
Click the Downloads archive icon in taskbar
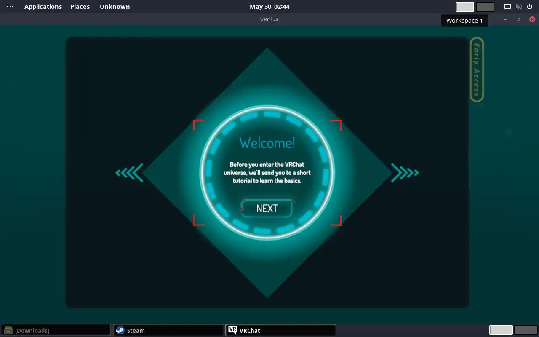point(8,330)
